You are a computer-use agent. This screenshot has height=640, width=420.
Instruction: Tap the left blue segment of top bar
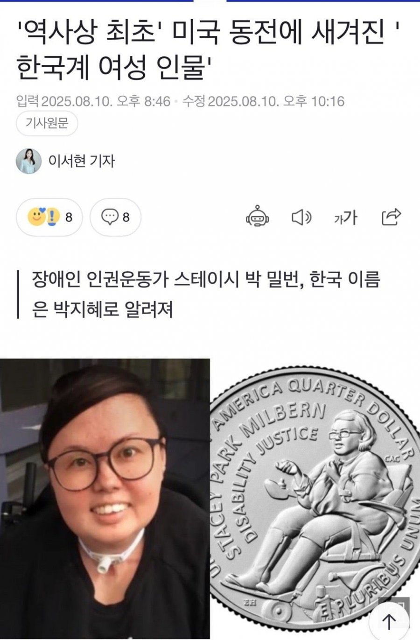pos(97,1)
